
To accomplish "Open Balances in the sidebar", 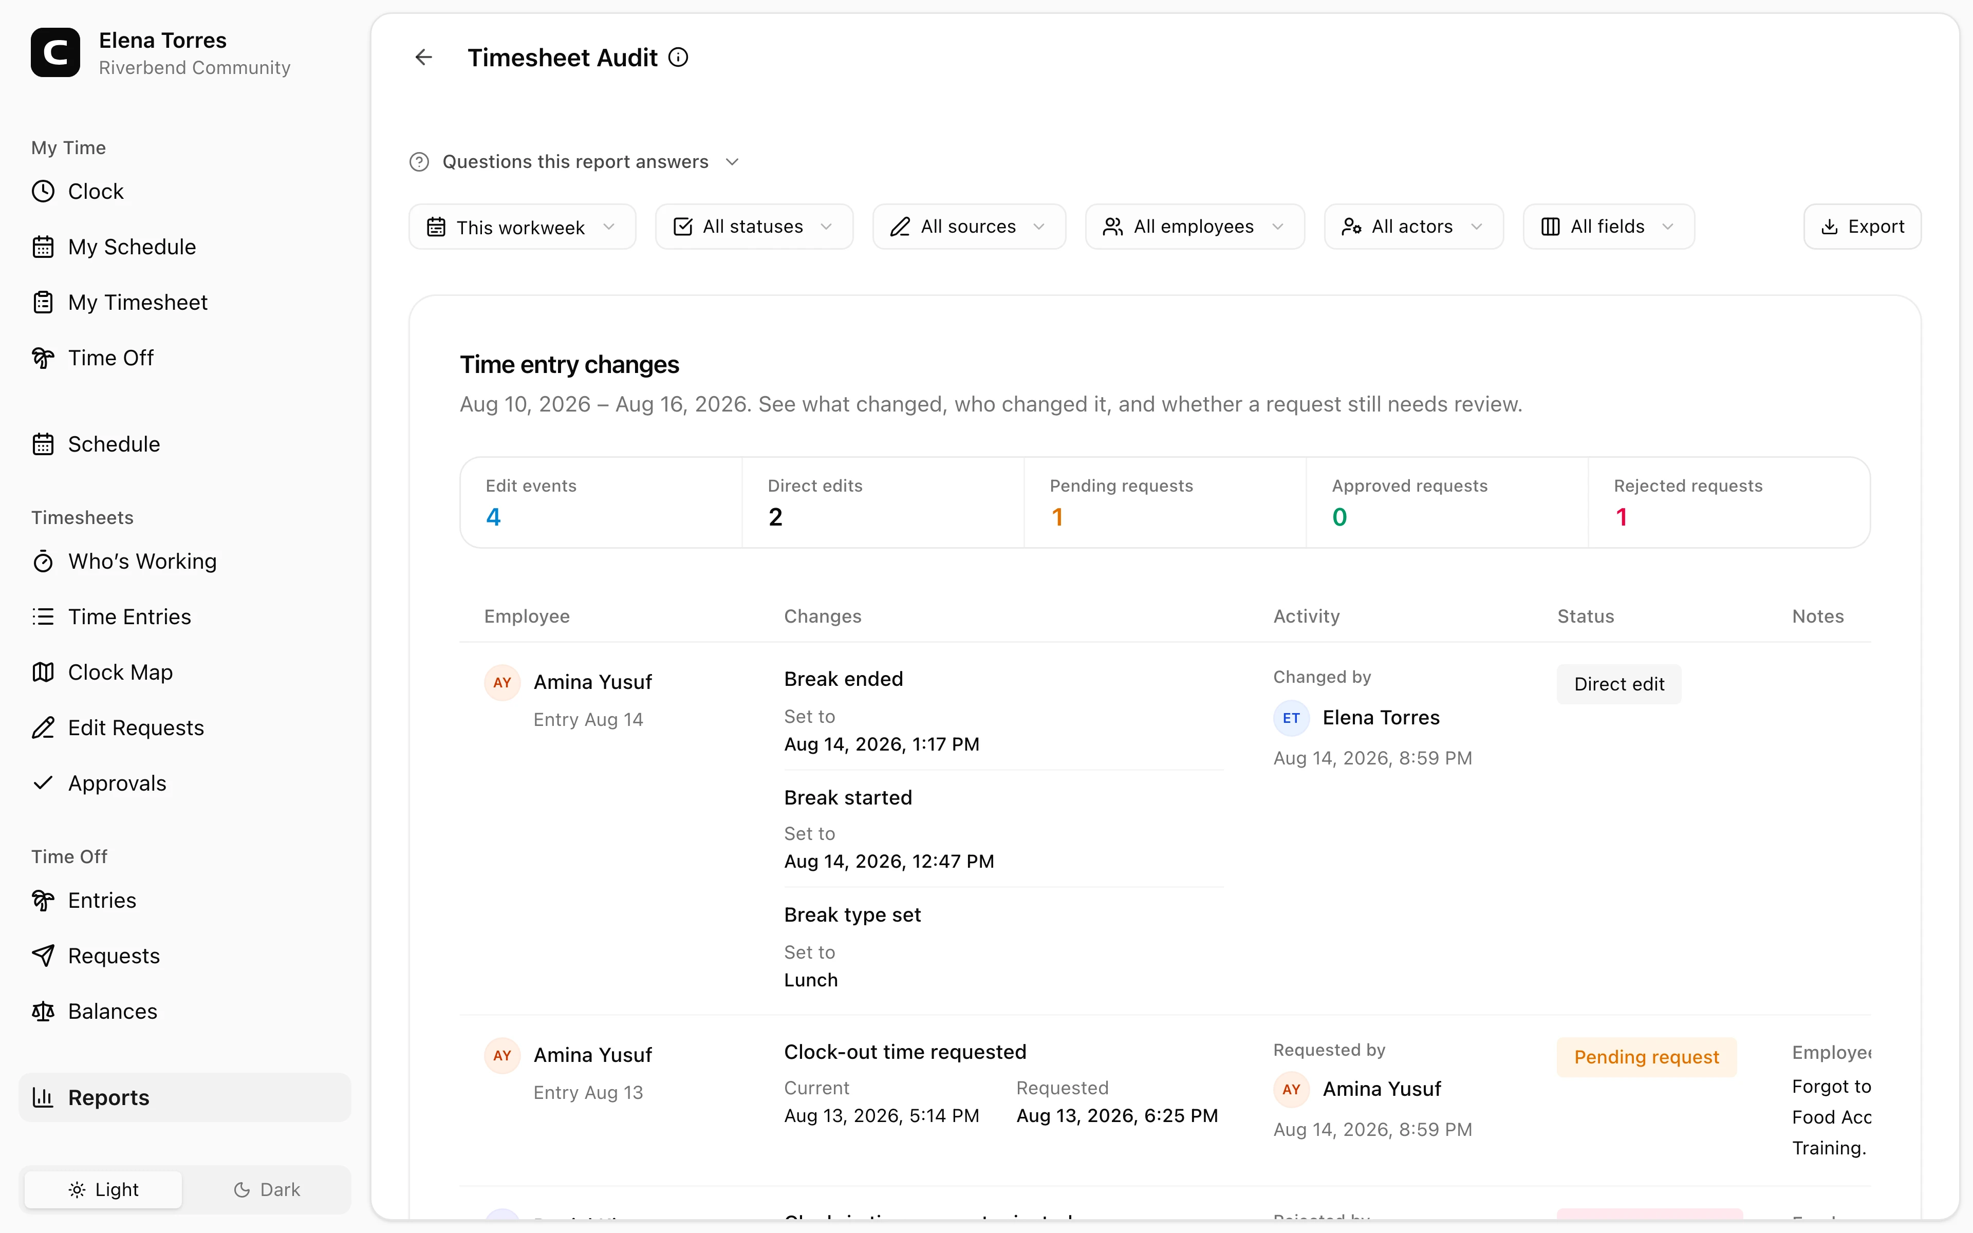I will 184,1011.
